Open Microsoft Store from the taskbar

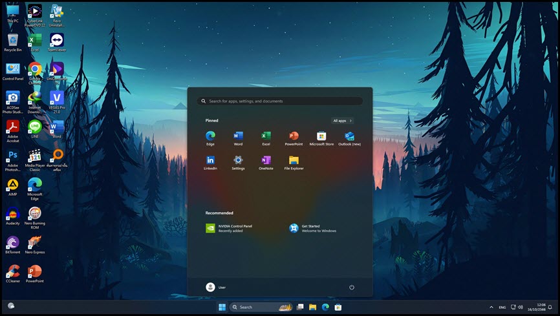[x=338, y=307]
